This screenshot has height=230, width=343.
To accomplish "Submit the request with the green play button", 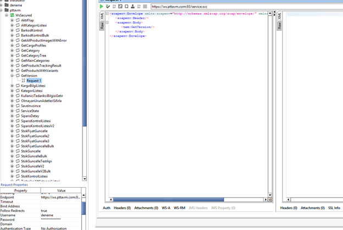I will click(102, 7).
